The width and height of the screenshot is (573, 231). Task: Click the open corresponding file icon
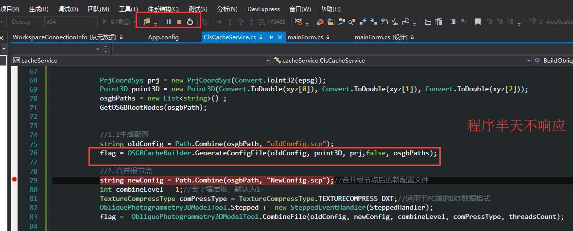pyautogui.click(x=406, y=22)
